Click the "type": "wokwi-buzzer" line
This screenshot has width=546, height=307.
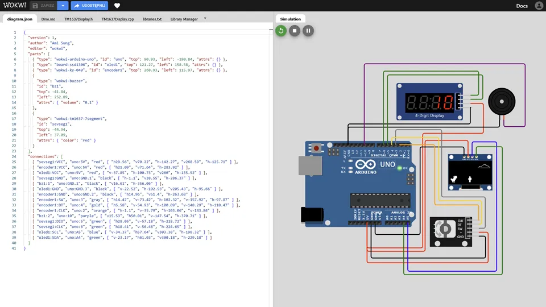pos(61,81)
